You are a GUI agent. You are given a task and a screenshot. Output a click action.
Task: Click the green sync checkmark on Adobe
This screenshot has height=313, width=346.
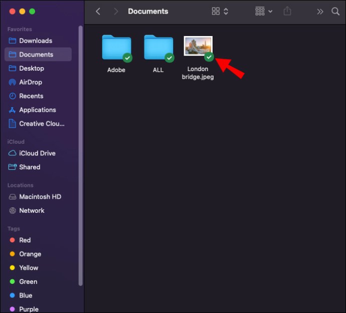click(127, 58)
